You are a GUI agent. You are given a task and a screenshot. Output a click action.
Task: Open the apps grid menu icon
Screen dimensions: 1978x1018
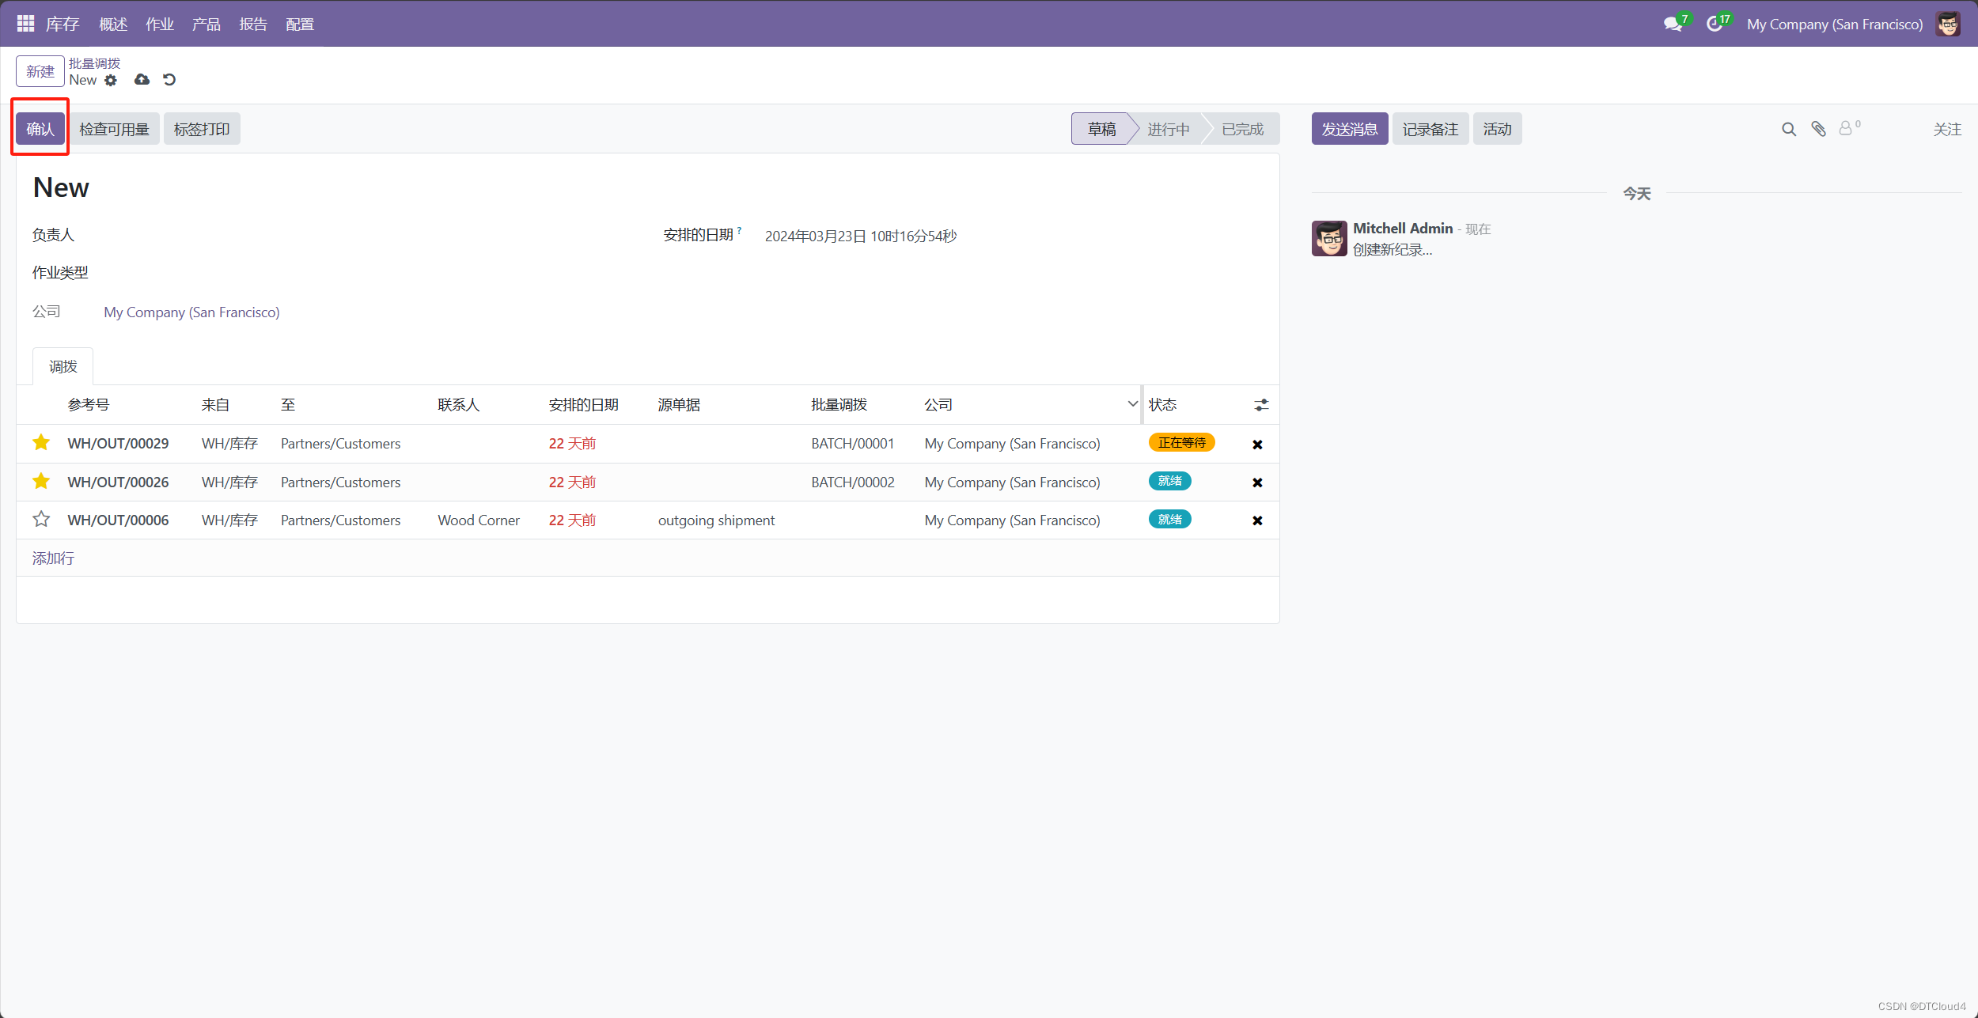click(25, 24)
